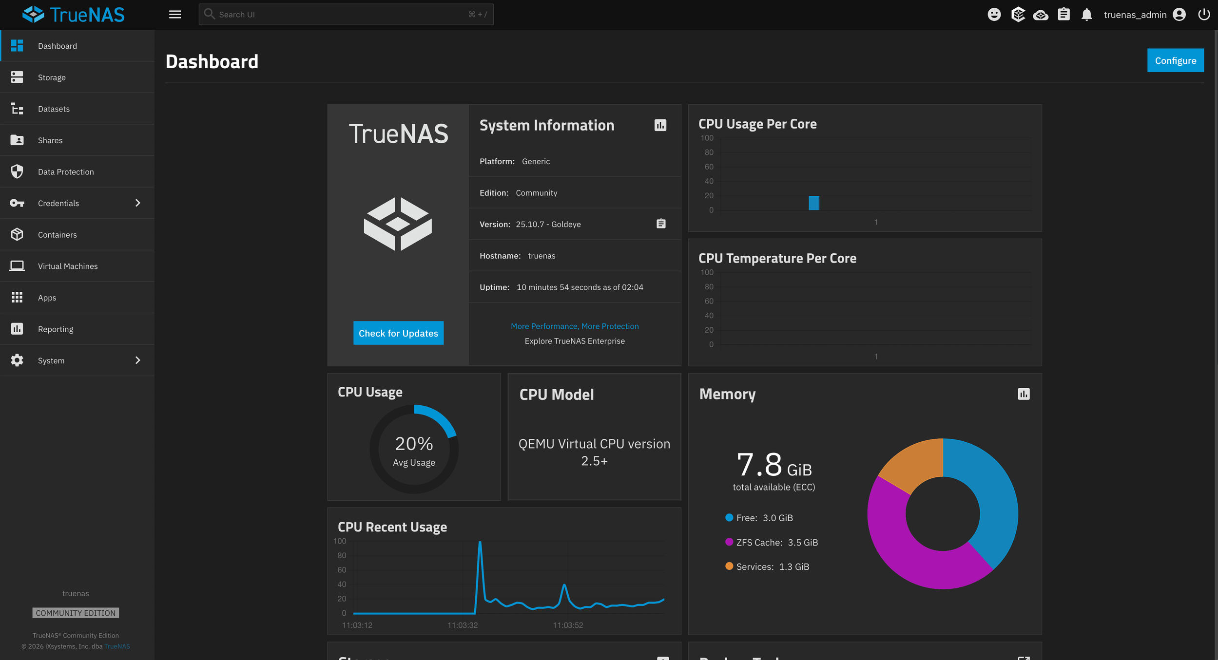Screen dimensions: 1218x660
Task: Click the Check for Updates button
Action: [x=398, y=333]
